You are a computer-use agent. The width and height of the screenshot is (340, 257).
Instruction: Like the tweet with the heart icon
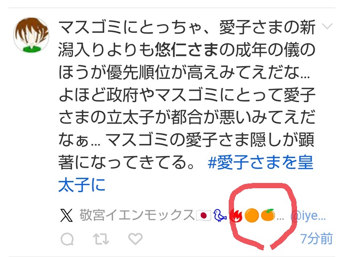point(135,239)
